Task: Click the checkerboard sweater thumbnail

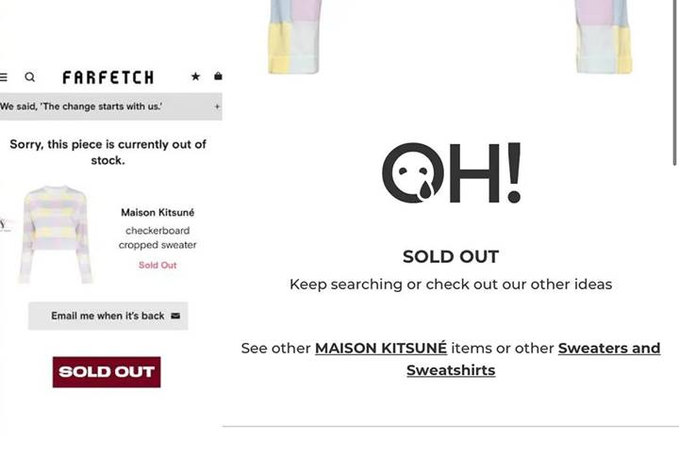Action: pos(56,235)
